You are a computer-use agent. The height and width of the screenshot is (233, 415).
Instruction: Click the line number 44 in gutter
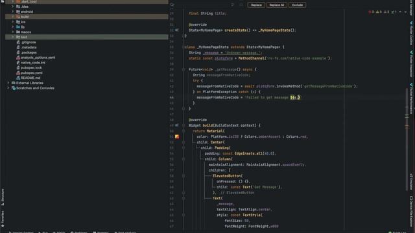click(171, 98)
